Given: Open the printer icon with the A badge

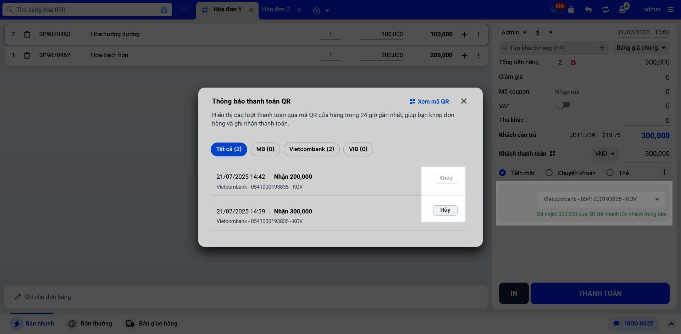Looking at the screenshot, I should (x=623, y=9).
